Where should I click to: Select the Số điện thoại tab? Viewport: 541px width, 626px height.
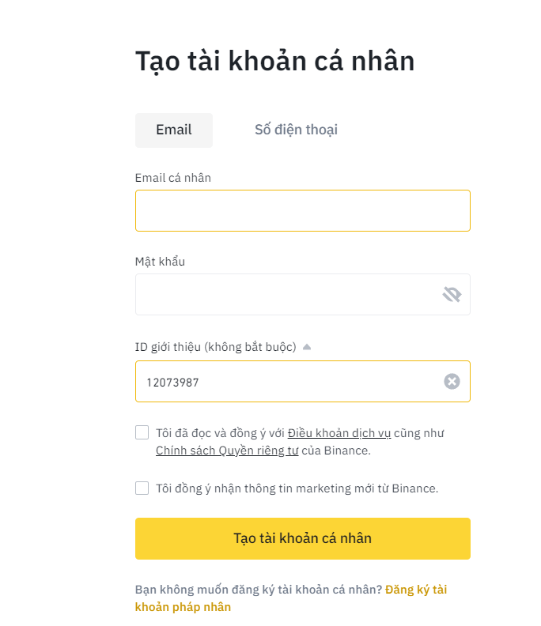[296, 130]
